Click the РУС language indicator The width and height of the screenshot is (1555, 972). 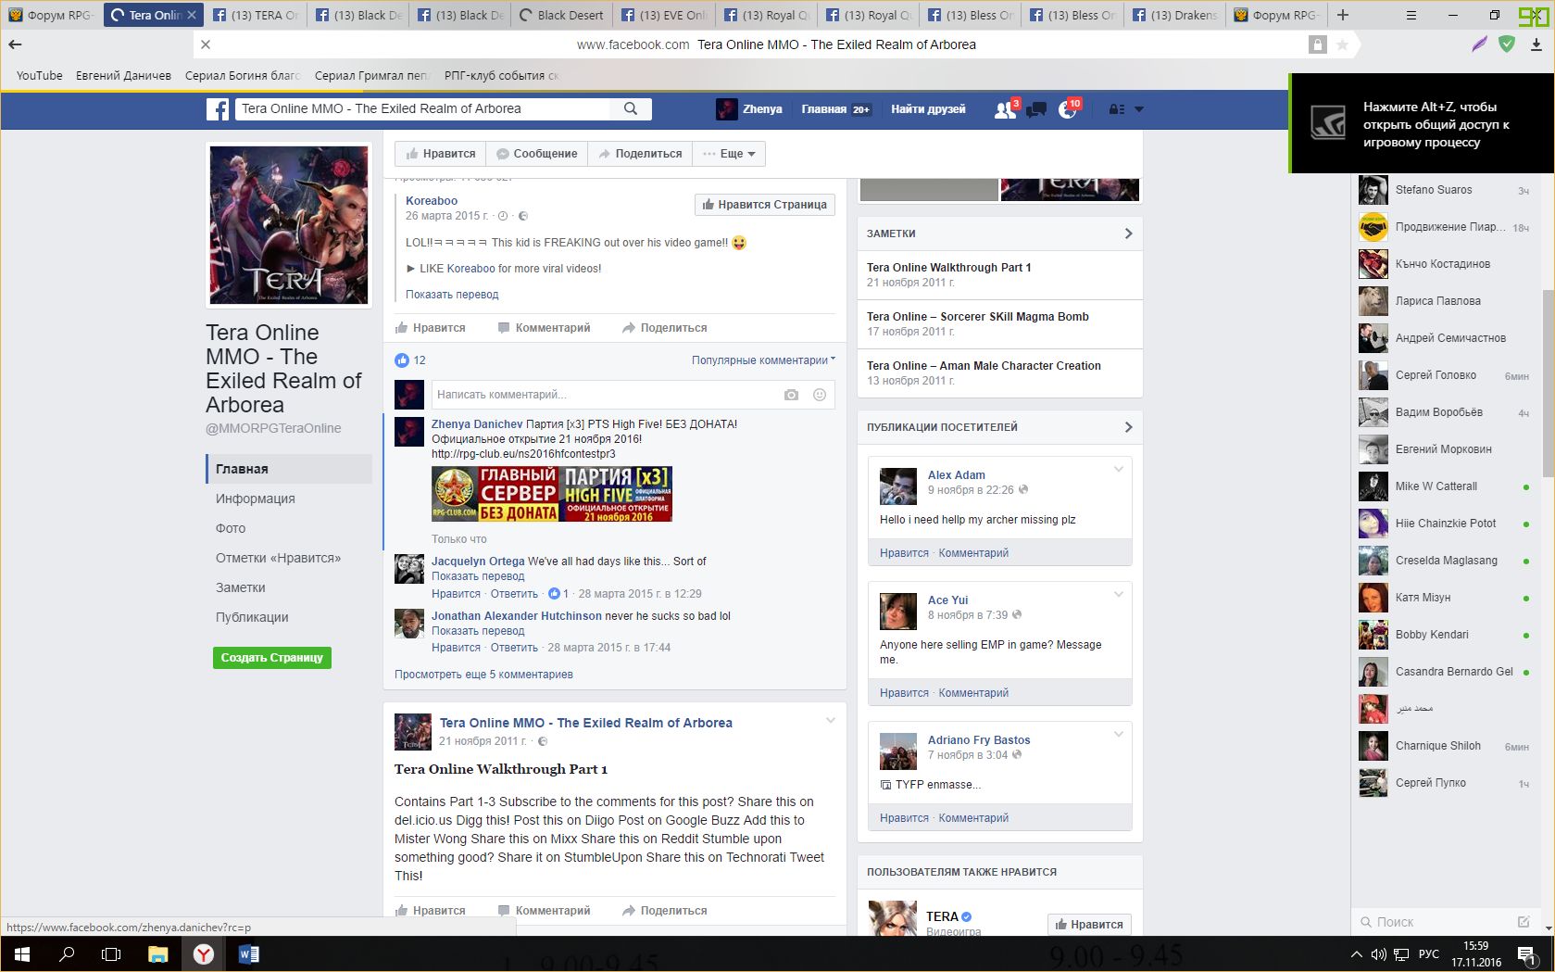1429,954
